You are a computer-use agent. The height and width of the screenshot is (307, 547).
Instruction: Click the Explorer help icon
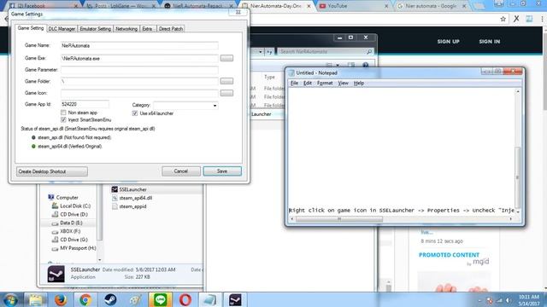point(365,65)
